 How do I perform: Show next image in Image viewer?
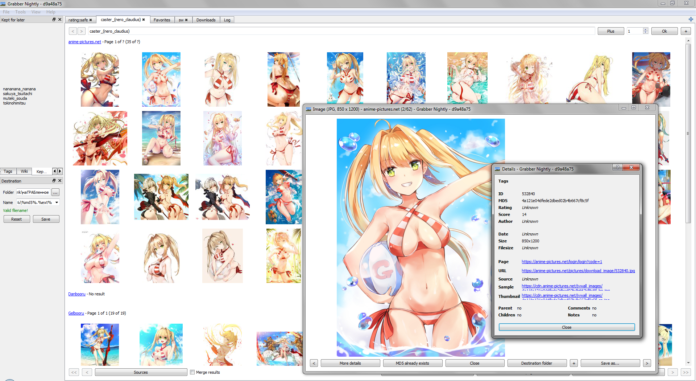tap(647, 363)
